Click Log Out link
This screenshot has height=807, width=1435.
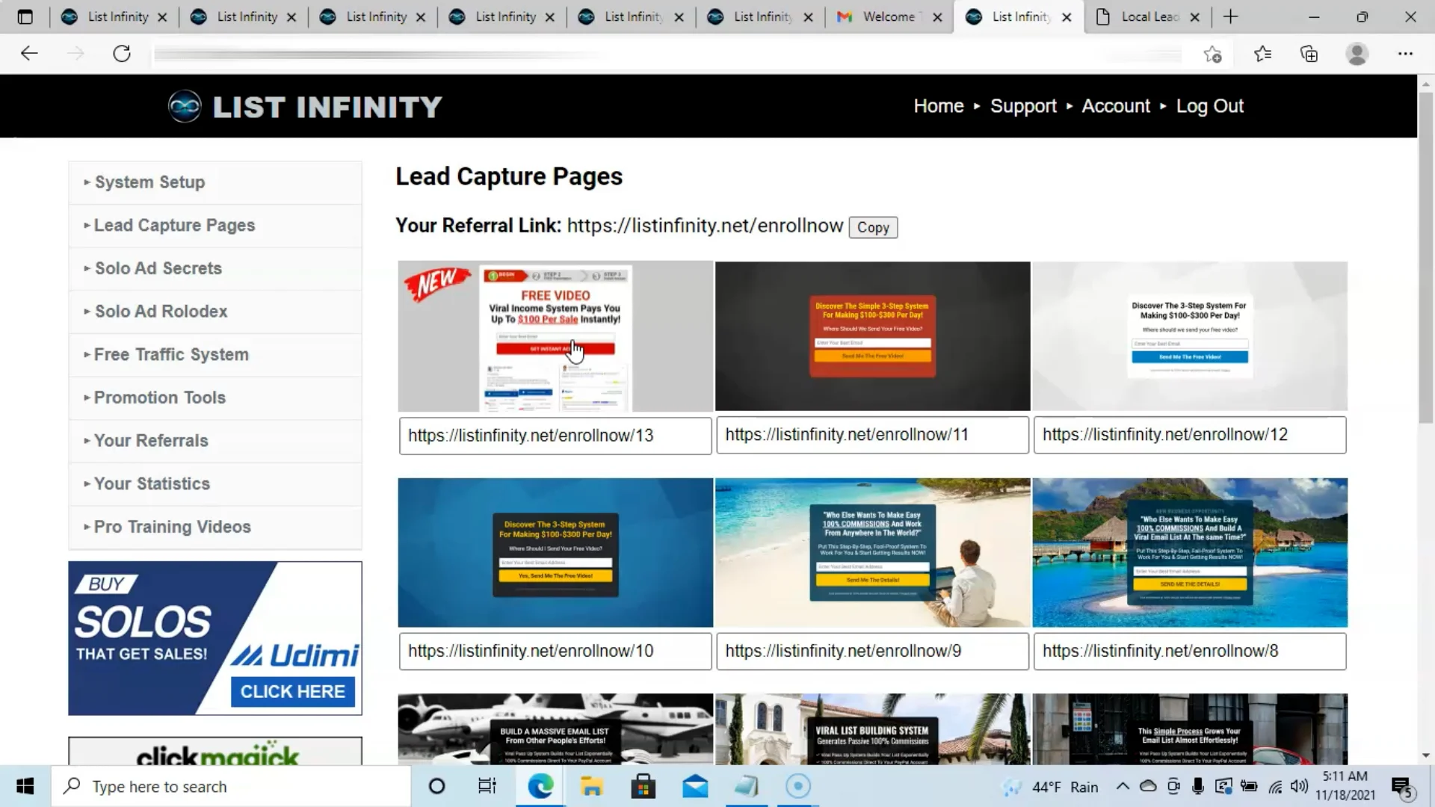point(1209,106)
